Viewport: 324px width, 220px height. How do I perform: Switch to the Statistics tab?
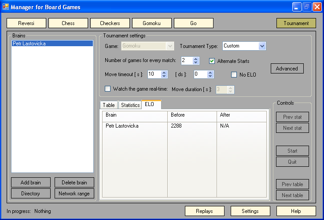(x=130, y=105)
